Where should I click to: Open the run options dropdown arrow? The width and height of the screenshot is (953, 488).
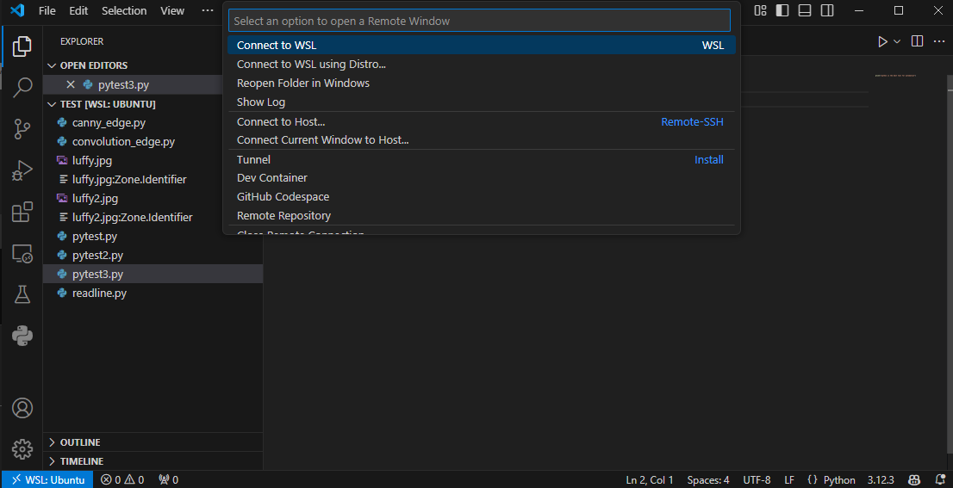pos(896,41)
